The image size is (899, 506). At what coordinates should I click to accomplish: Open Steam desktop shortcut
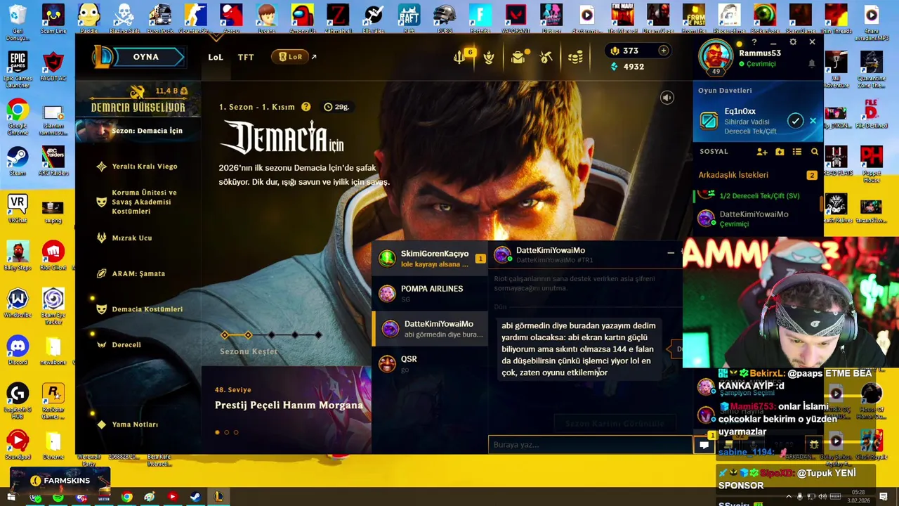[18, 163]
